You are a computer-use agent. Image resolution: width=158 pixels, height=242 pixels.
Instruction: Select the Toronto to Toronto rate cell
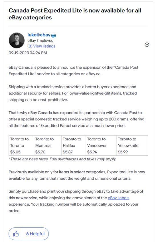pyautogui.click(x=21, y=145)
